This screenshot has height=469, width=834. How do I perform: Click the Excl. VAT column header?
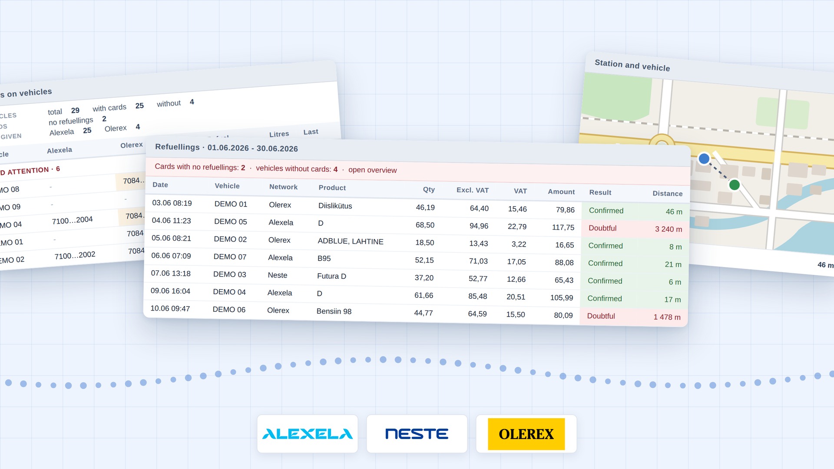point(473,190)
